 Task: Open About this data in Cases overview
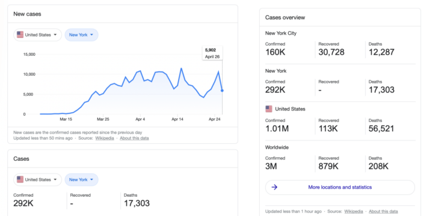pos(383,212)
